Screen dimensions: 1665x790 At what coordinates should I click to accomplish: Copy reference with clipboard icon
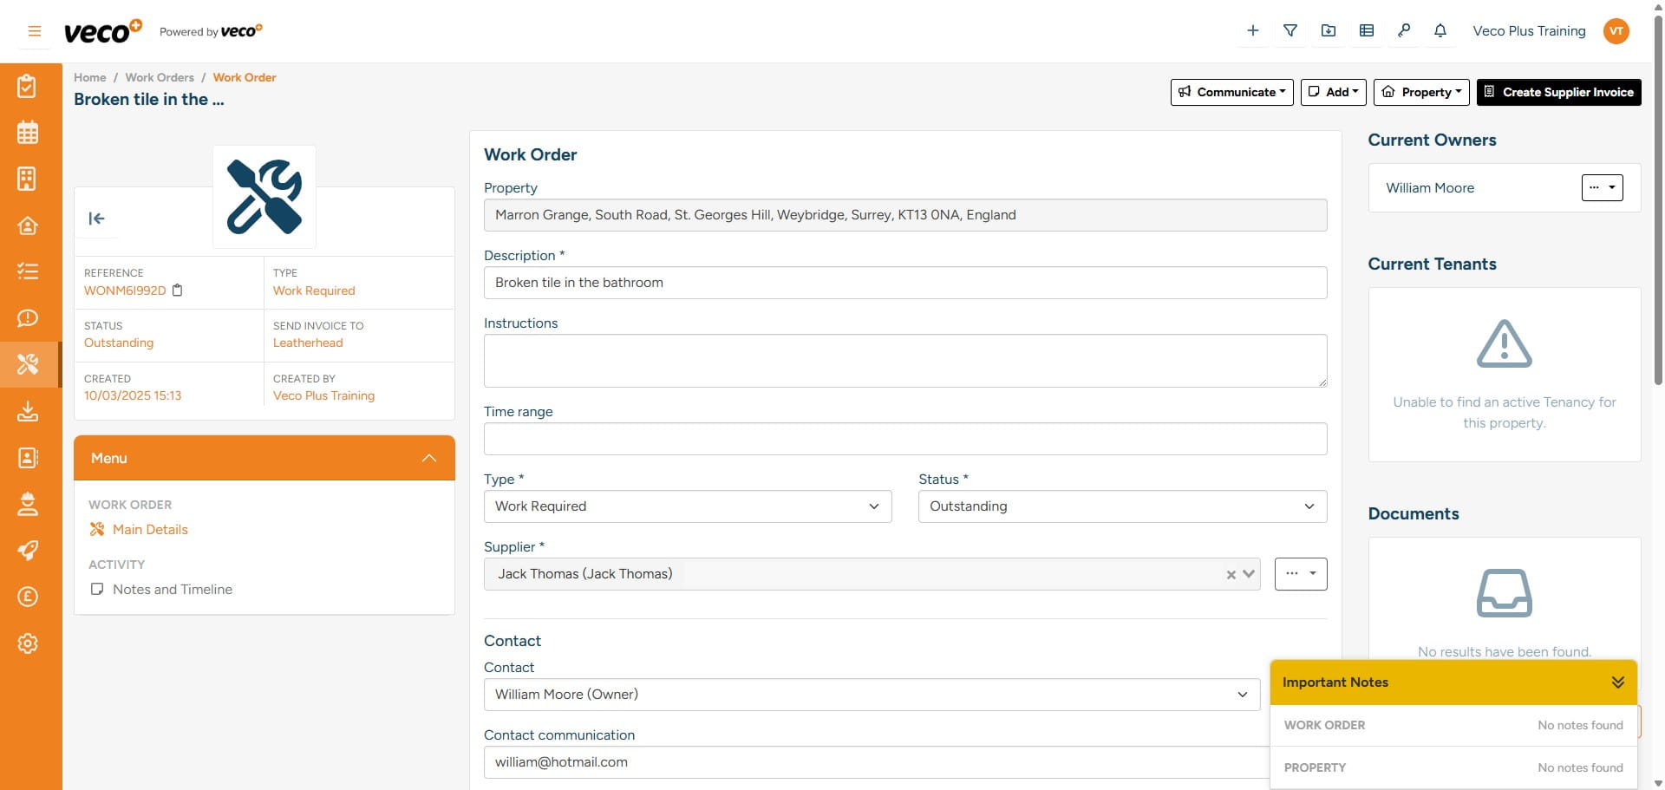click(x=178, y=291)
